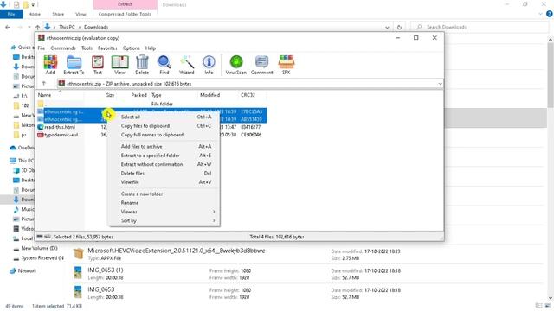
Task: Click Explorer back arrow button
Action: (8, 27)
